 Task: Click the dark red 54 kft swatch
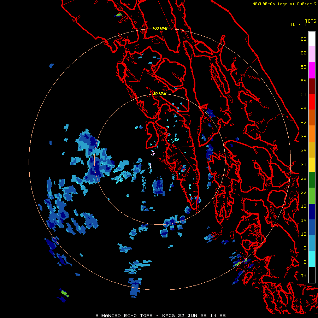coord(312,86)
